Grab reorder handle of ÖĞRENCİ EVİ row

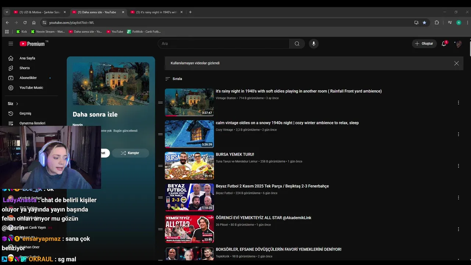(x=160, y=229)
